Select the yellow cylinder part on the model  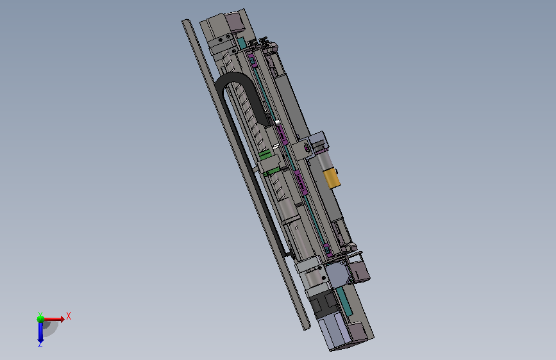pos(332,179)
